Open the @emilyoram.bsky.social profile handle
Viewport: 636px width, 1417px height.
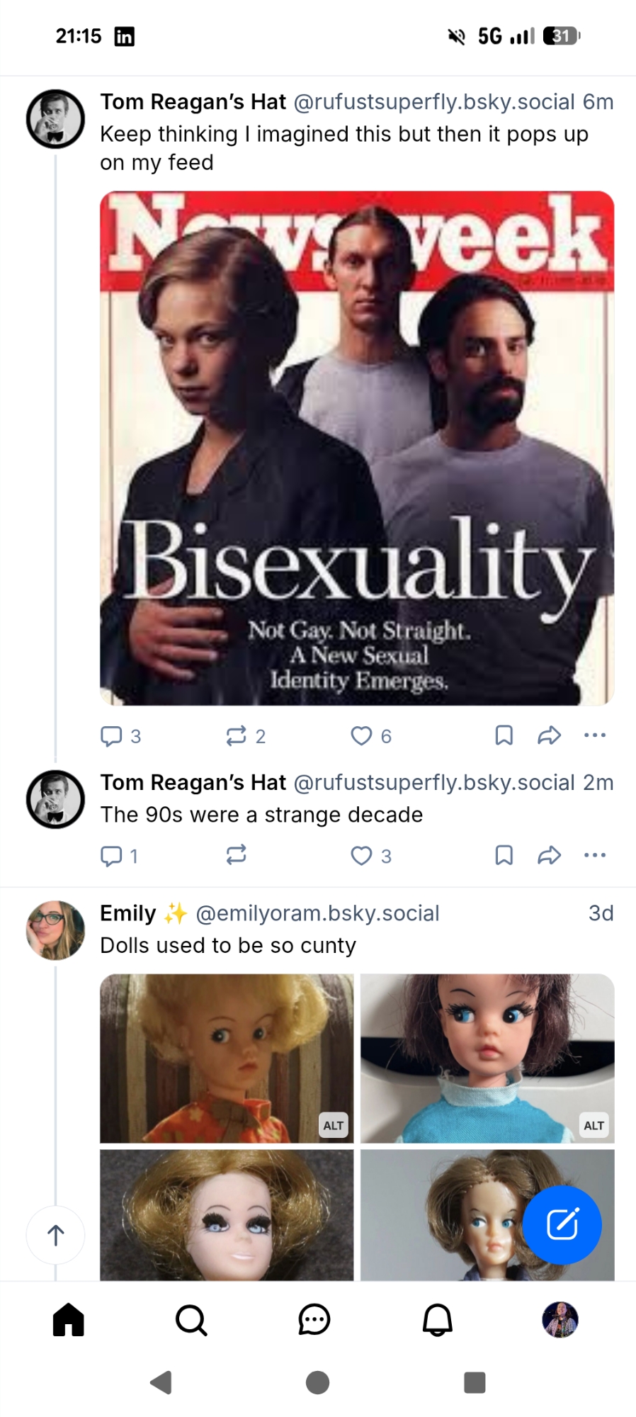click(x=317, y=913)
